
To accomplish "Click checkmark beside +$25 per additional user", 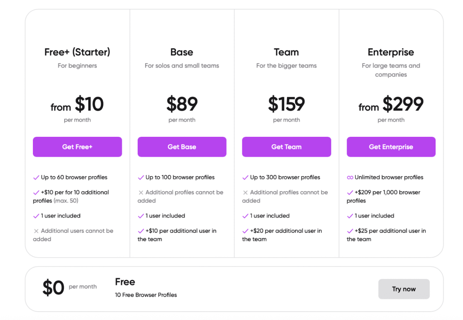I will tap(350, 231).
